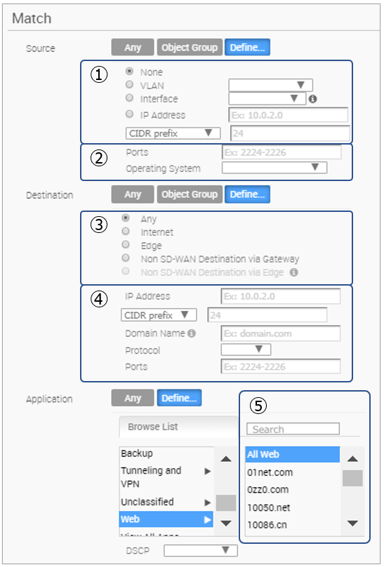Click down arrow of web apps list scrollbar
The width and height of the screenshot is (384, 567).
point(352,523)
